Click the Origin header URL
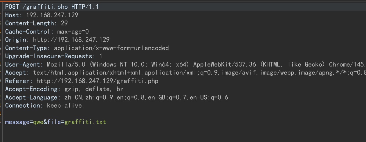 click(71, 40)
